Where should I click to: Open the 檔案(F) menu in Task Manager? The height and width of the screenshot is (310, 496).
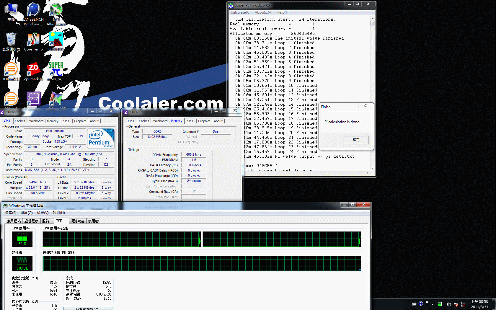pos(11,213)
